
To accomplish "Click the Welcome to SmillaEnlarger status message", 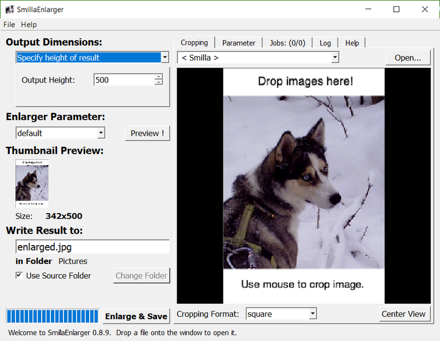I will 122,332.
